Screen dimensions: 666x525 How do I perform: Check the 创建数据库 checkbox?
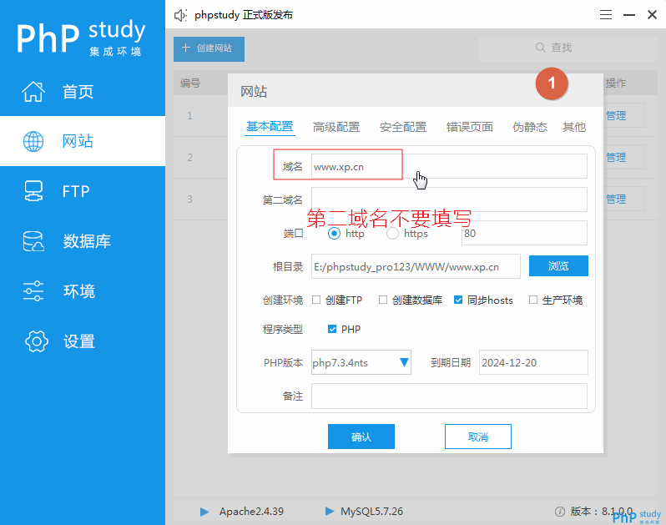point(383,300)
